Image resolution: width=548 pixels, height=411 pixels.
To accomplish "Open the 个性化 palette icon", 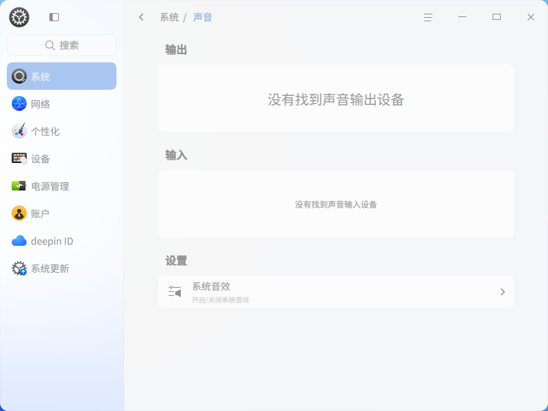I will 19,131.
